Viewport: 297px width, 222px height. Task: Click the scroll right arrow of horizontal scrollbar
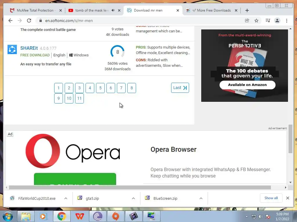coord(285,187)
